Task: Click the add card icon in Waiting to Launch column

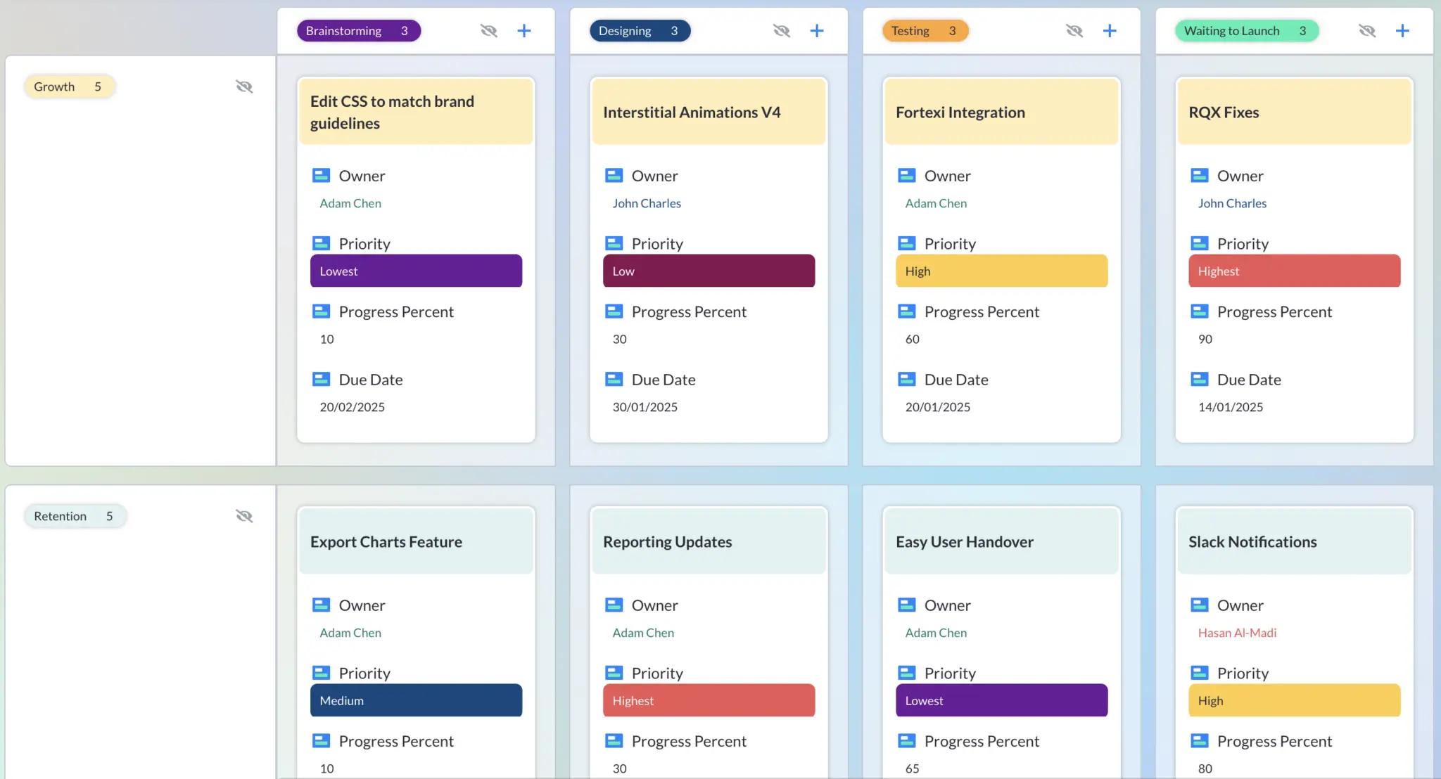Action: click(x=1402, y=30)
